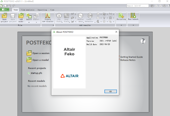Expand the Run/launch dropdown arrow
The image size is (170, 116).
(x=133, y=25)
